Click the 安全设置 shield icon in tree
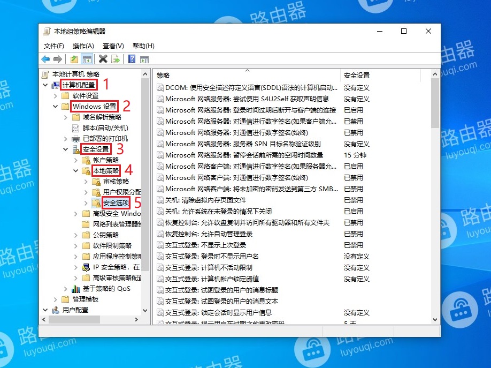491x368 pixels. pyautogui.click(x=76, y=149)
